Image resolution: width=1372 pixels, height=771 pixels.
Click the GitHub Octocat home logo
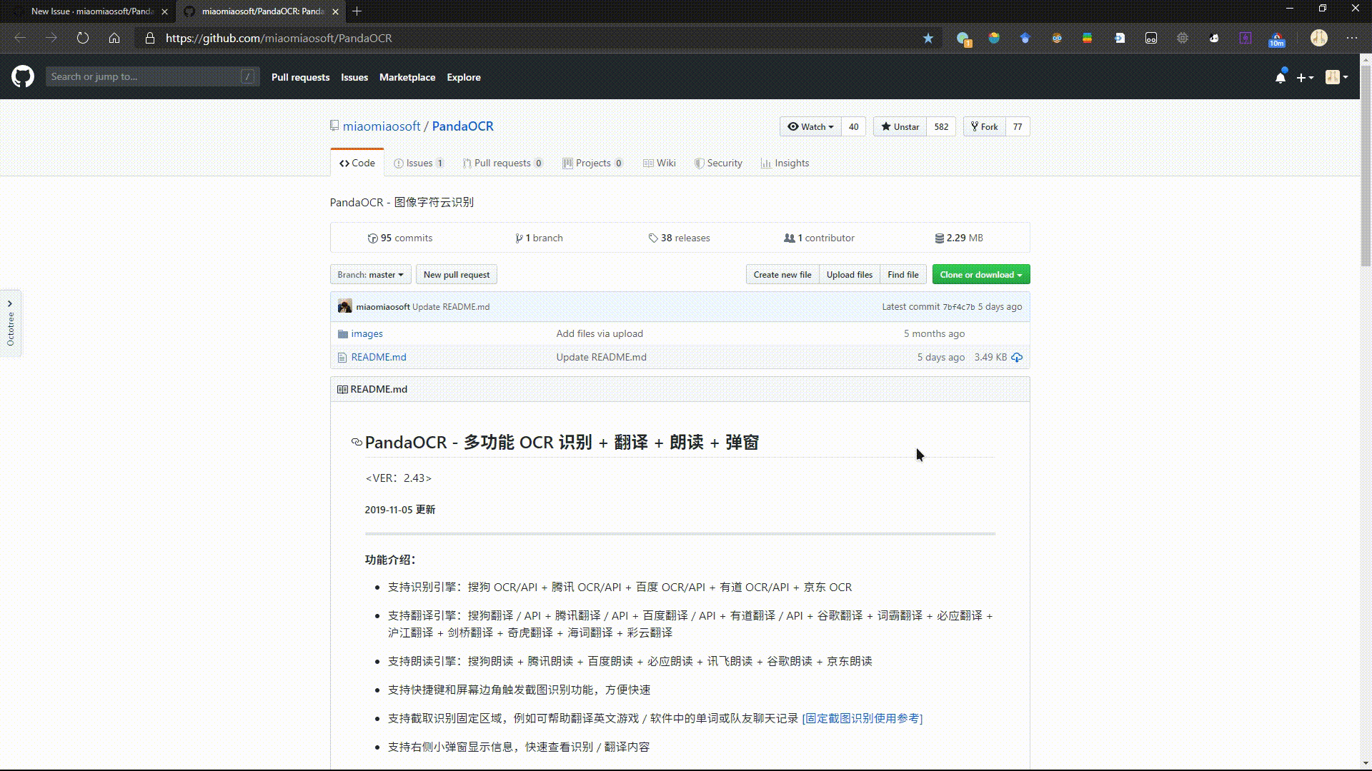click(x=22, y=76)
